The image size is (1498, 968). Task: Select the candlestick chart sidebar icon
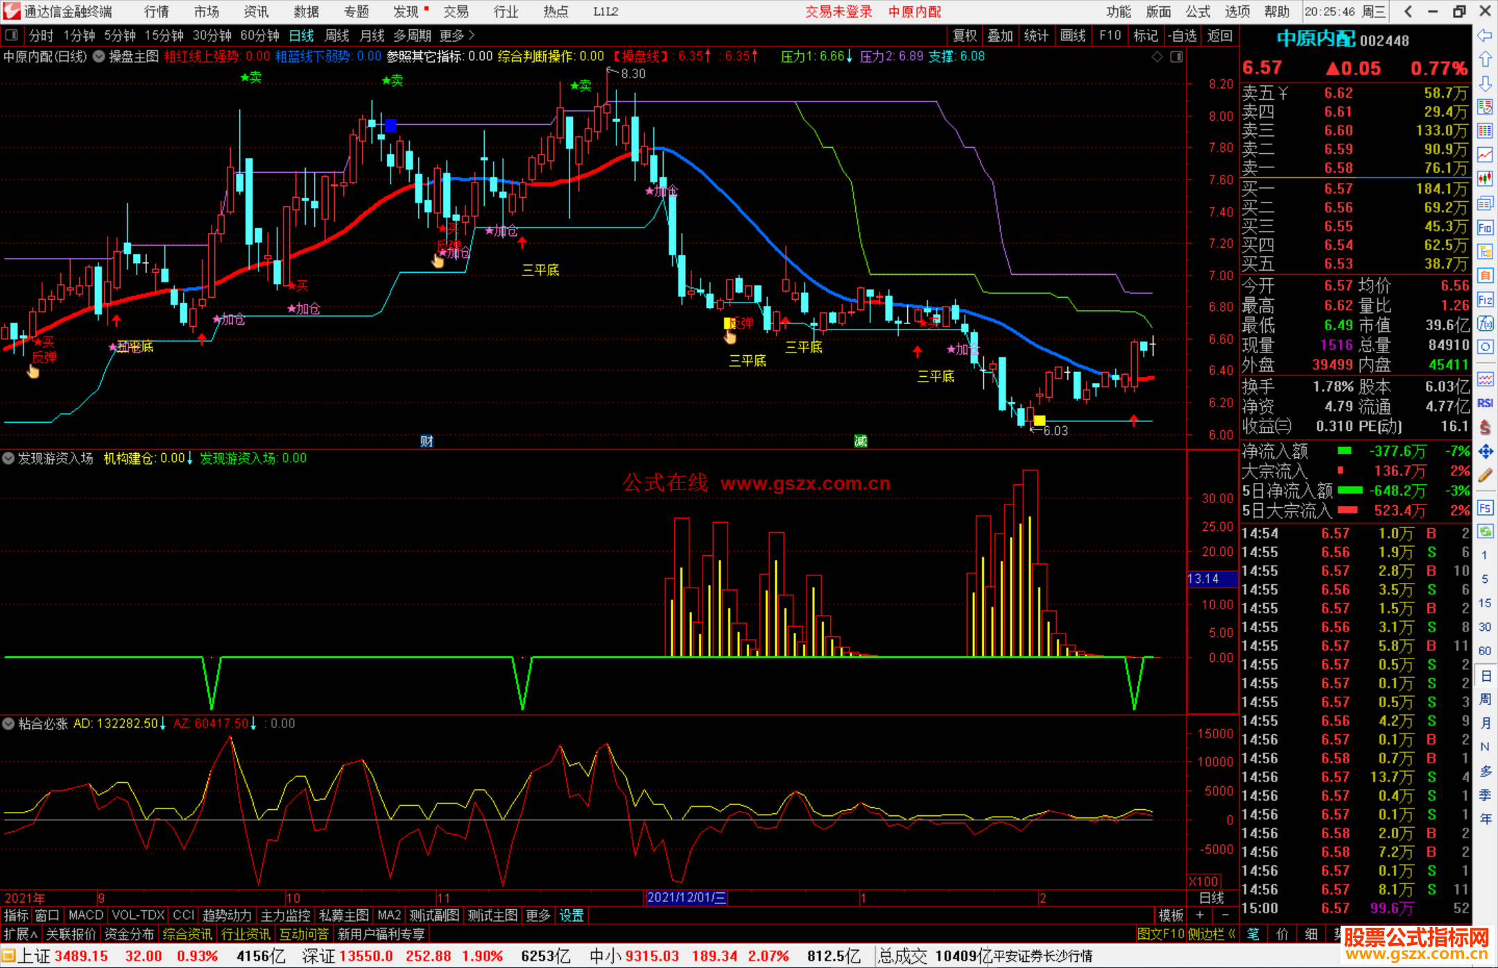click(x=1485, y=179)
